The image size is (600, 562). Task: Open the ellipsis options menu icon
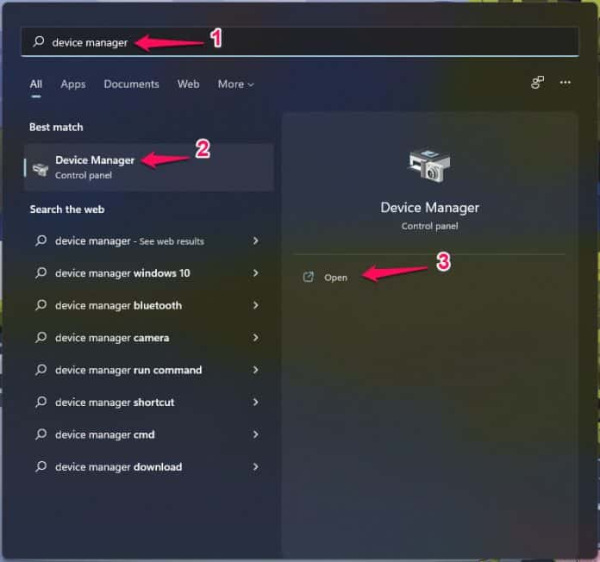click(565, 82)
